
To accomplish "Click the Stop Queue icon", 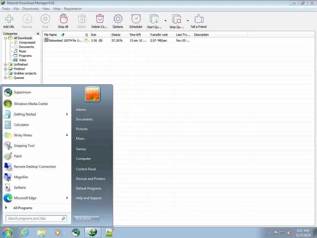I will (176, 19).
